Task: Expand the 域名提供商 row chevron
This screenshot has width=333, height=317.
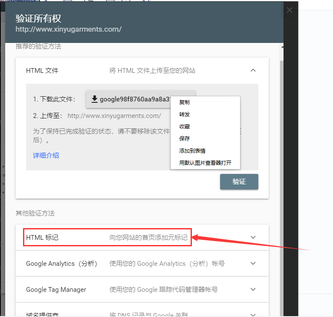Action: (x=253, y=314)
